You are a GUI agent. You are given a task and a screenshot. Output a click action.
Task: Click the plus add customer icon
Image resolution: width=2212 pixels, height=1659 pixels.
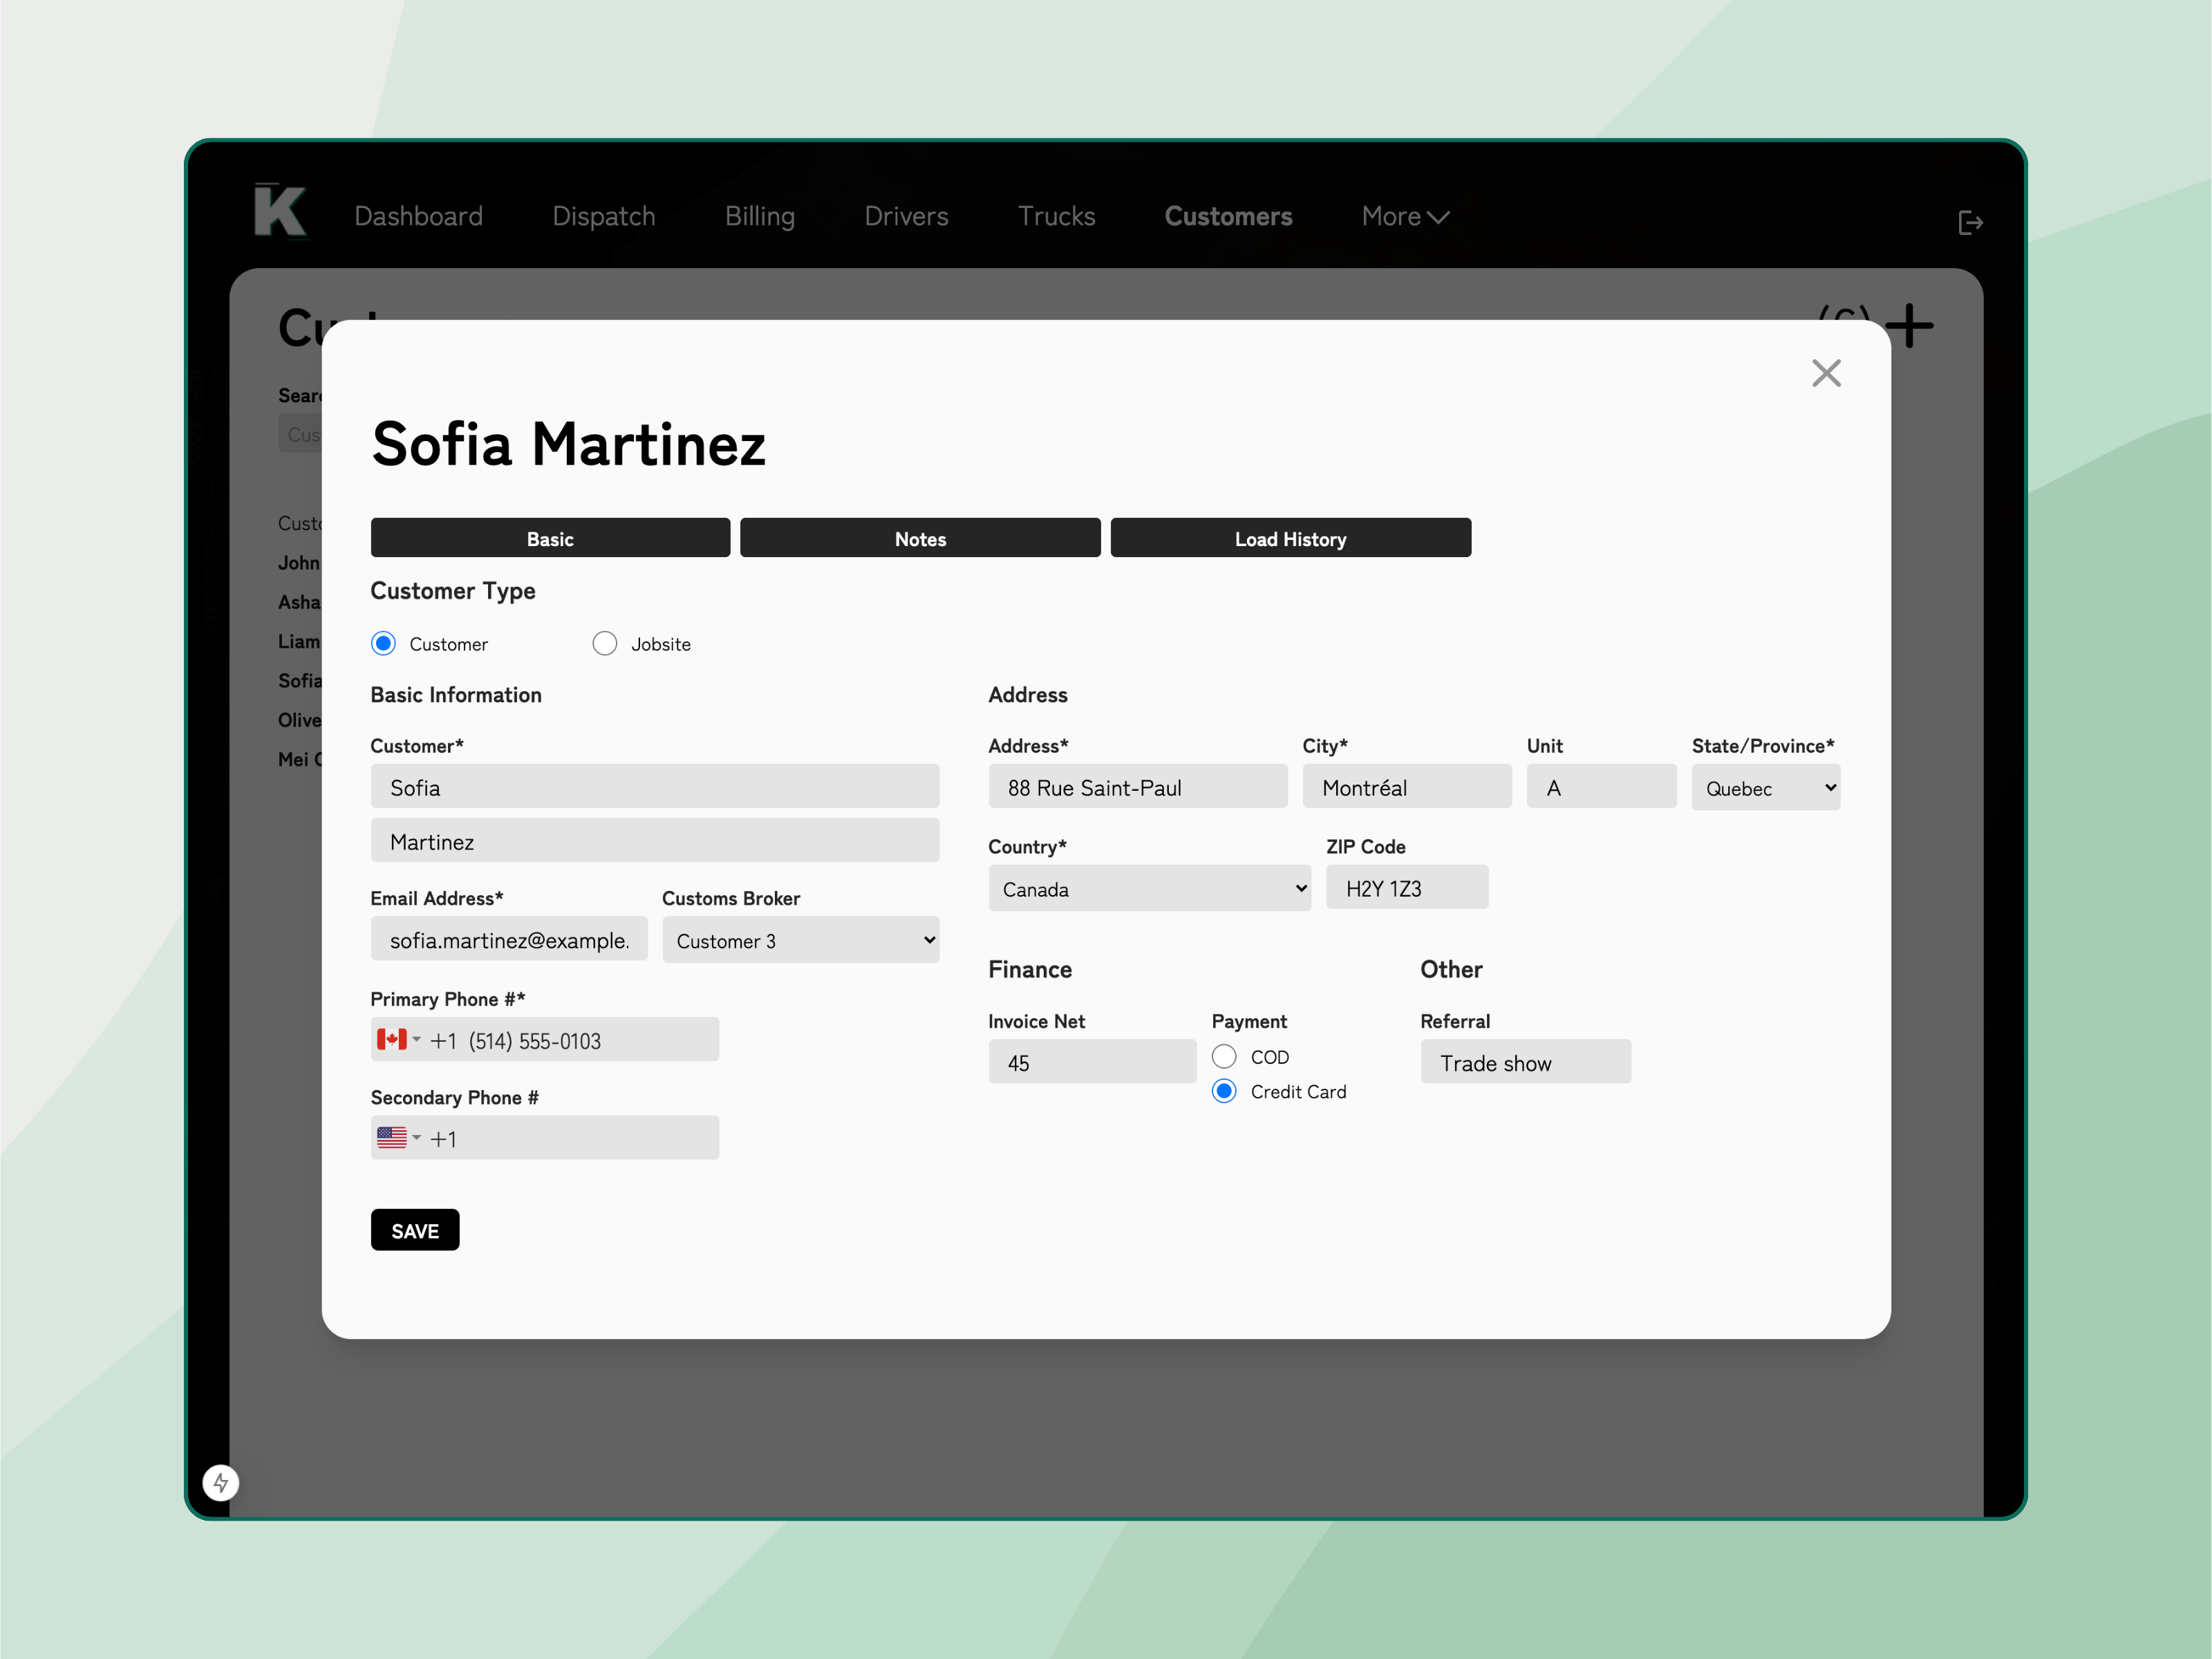(x=1909, y=326)
